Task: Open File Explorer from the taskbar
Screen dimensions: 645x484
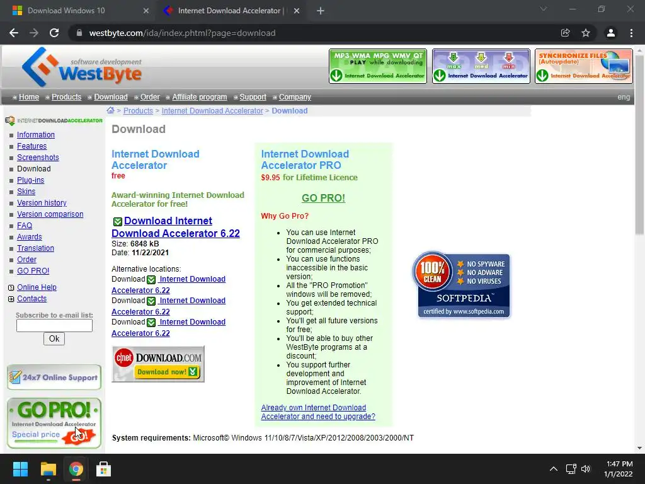Action: (x=48, y=469)
